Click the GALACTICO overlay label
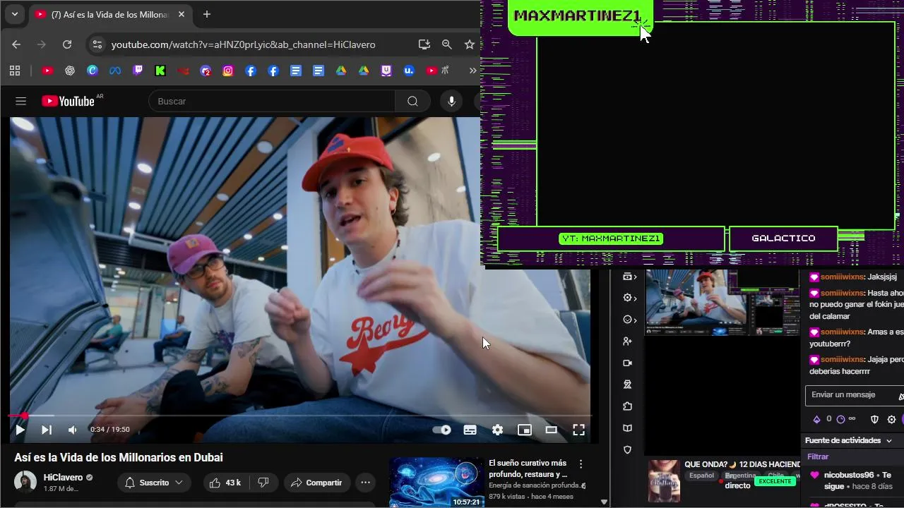This screenshot has width=904, height=508. (x=783, y=238)
